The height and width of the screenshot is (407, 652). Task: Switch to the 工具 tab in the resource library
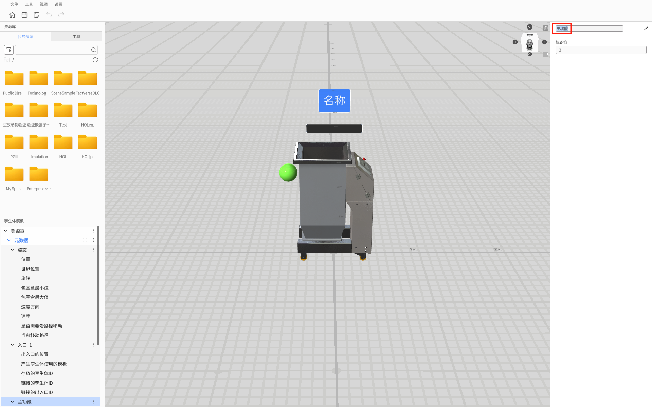click(x=76, y=37)
